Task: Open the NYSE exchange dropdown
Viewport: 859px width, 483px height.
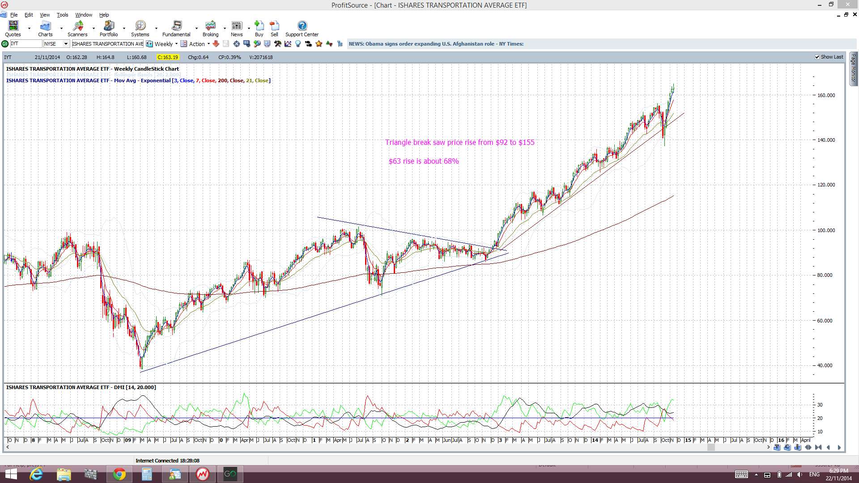Action: click(66, 44)
